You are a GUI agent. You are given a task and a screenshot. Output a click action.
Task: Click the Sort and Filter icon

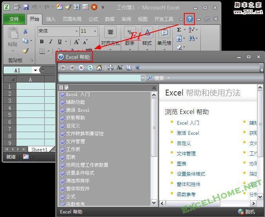(x=191, y=29)
